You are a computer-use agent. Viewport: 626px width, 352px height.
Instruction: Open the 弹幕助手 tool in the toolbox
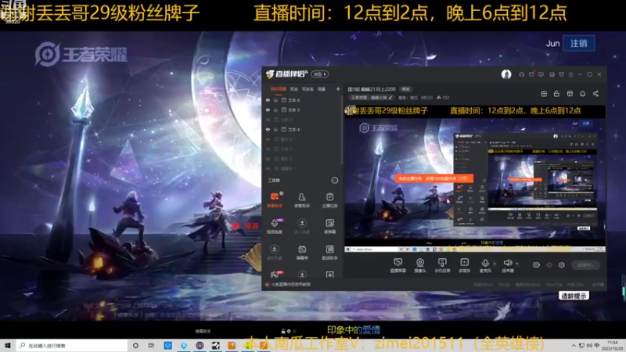[275, 200]
